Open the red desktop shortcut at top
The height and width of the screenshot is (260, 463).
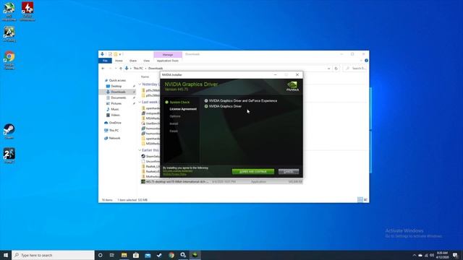pos(27,12)
